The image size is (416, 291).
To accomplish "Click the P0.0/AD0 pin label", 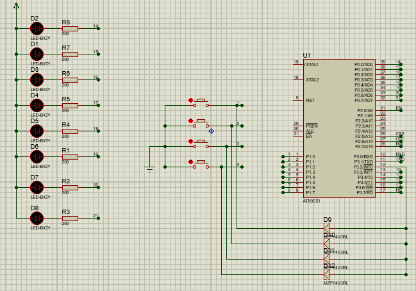I will pos(363,65).
